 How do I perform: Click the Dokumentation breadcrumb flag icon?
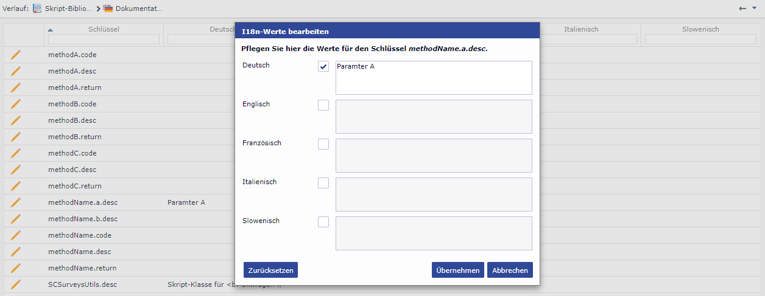click(108, 9)
